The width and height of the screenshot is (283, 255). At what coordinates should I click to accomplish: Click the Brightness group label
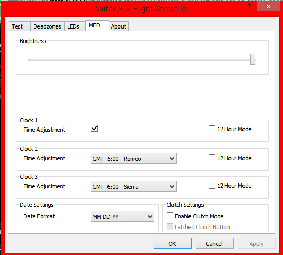(x=33, y=41)
